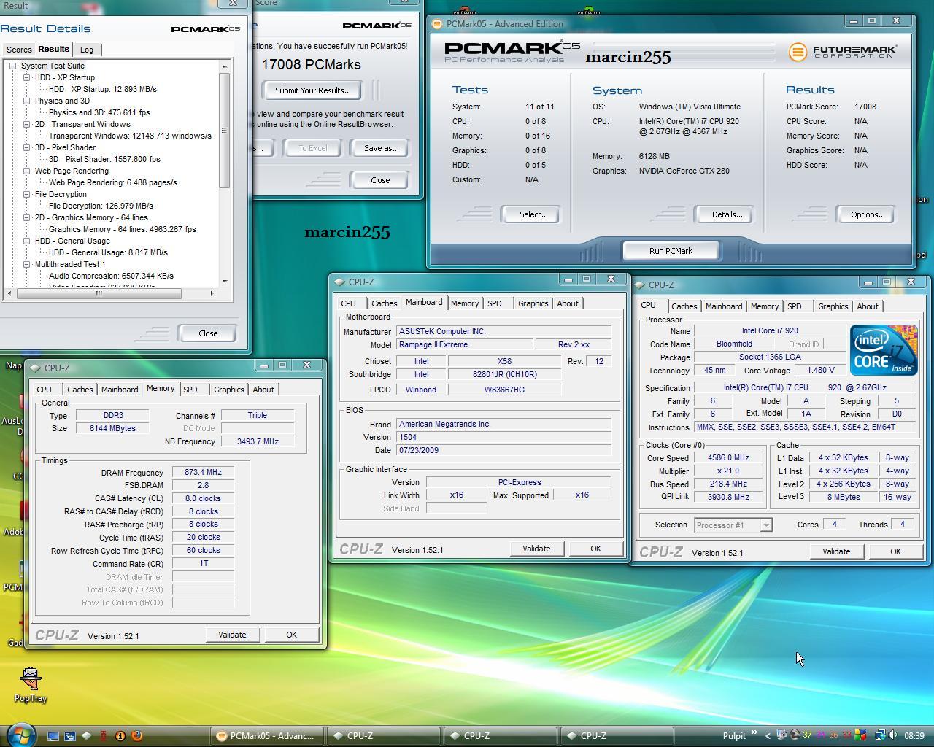
Task: Close the Result Details dialog via Close button
Action: (208, 333)
